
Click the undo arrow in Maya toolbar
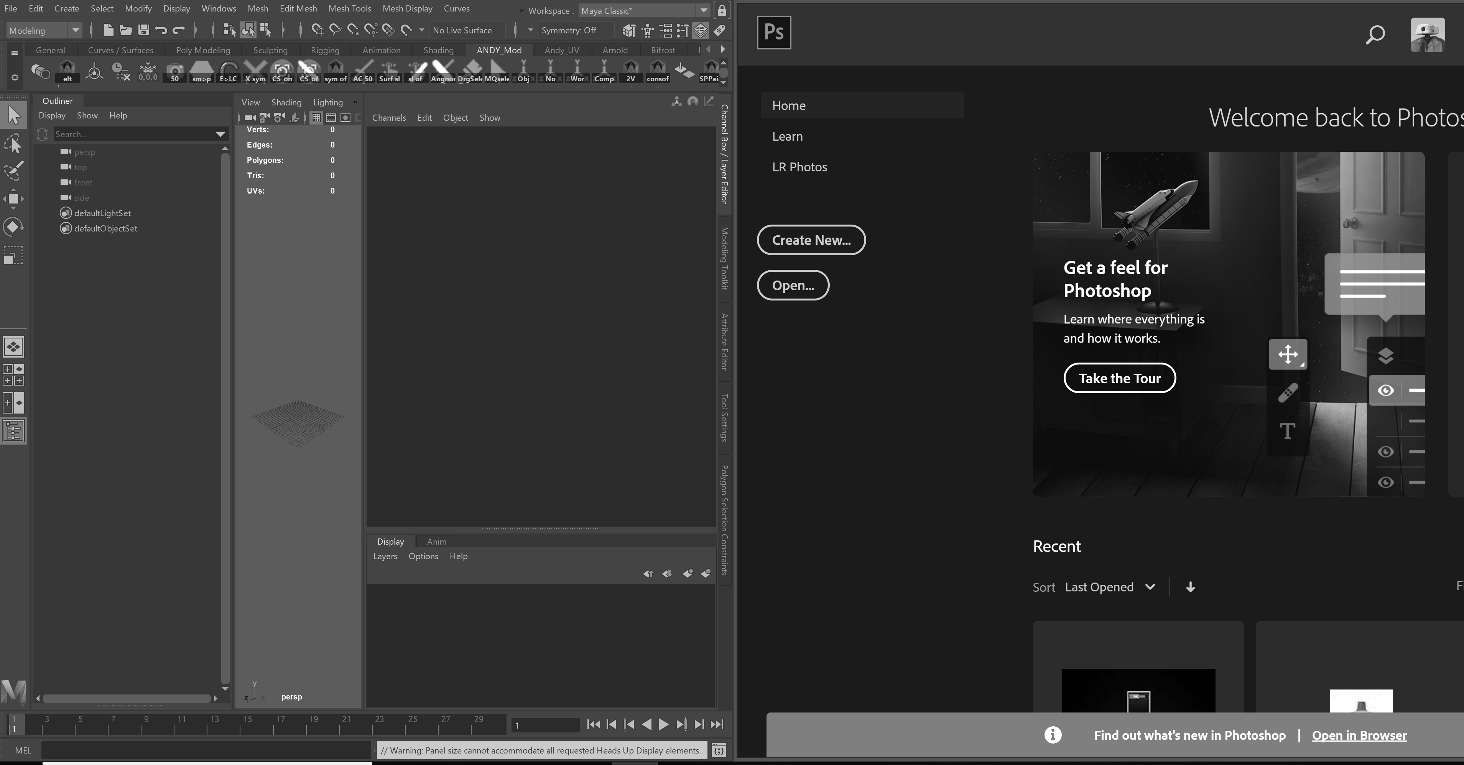161,30
